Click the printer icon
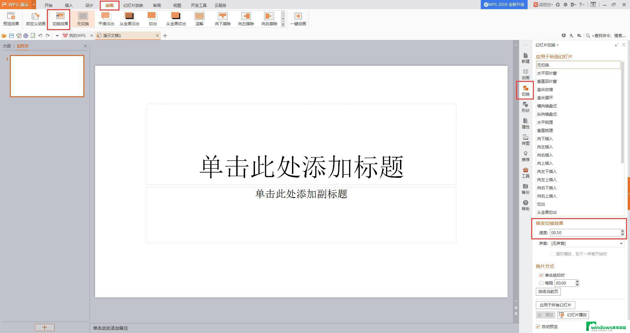 [26, 36]
